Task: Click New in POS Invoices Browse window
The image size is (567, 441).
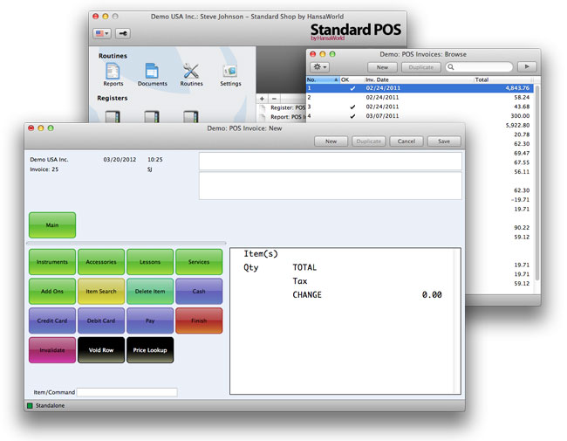Action: coord(382,67)
